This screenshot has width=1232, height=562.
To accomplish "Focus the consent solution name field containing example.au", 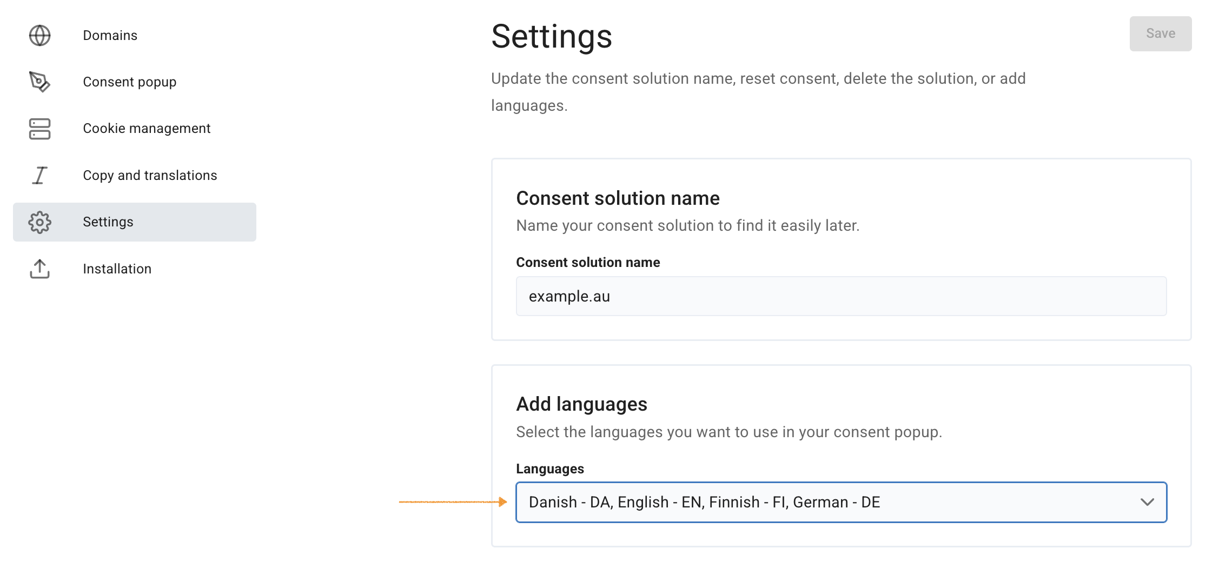I will coord(840,296).
